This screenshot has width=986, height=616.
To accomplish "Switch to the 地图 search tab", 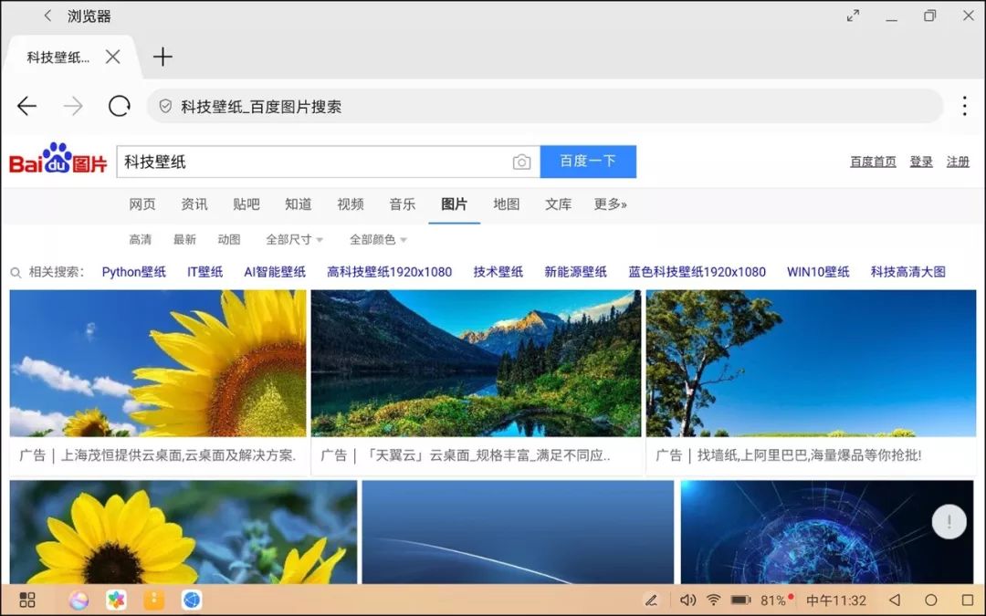I will [x=506, y=204].
